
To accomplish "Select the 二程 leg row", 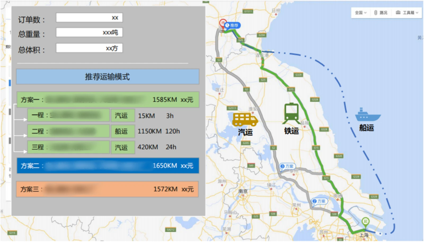I will (68, 131).
